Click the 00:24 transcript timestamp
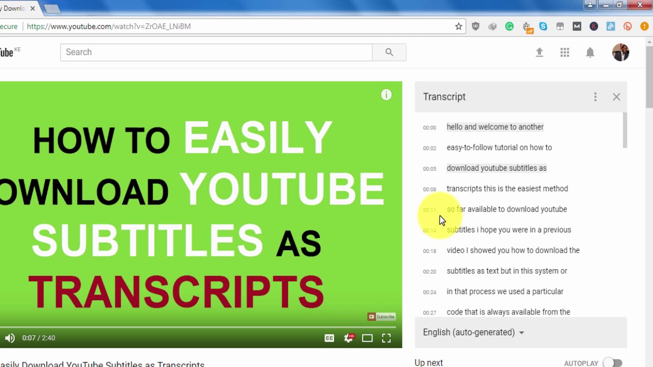653x367 pixels. [430, 293]
